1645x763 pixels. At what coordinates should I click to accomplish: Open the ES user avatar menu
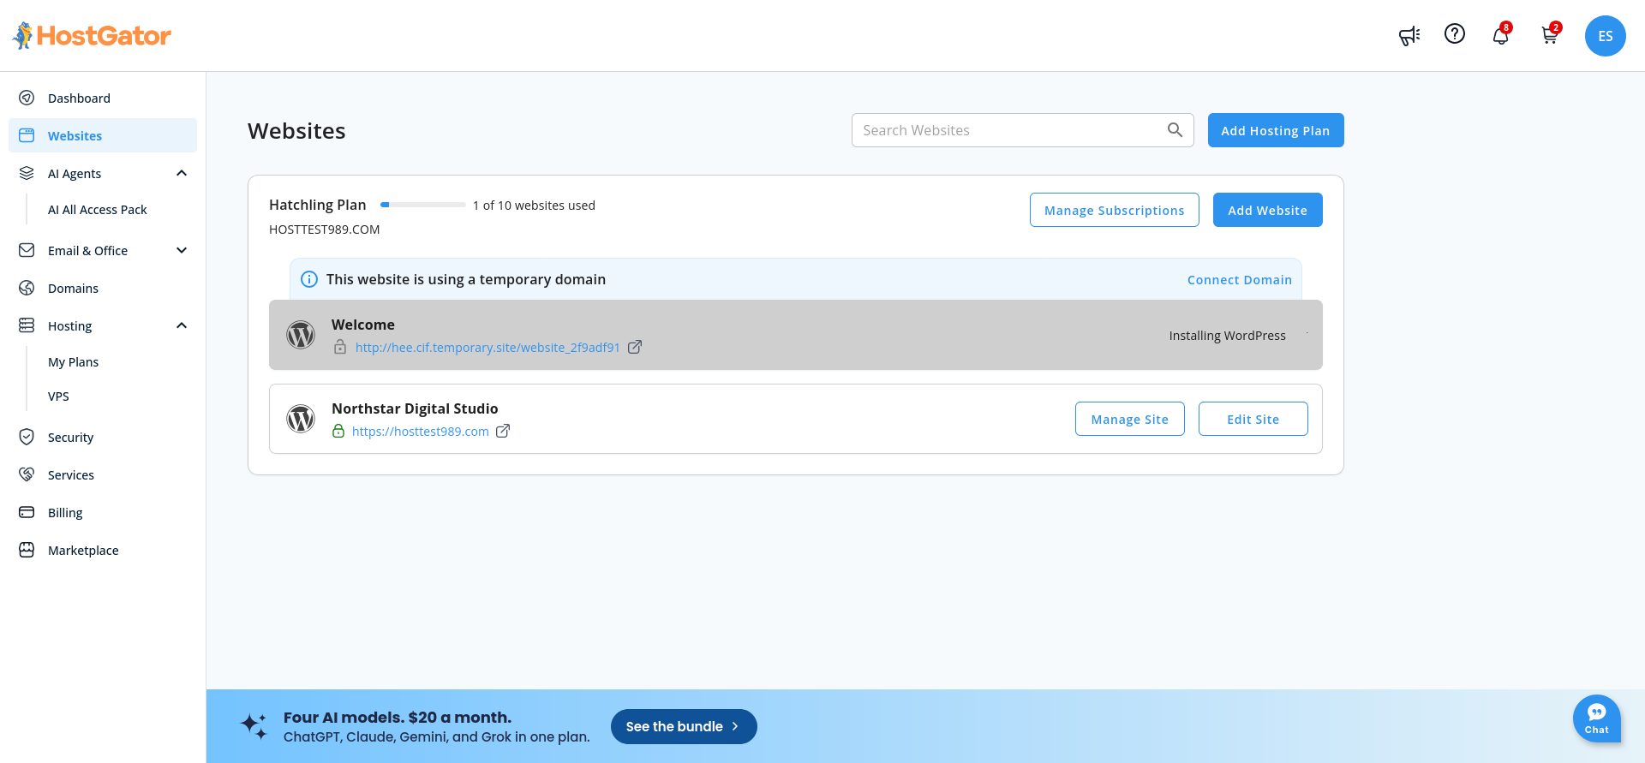(x=1606, y=36)
